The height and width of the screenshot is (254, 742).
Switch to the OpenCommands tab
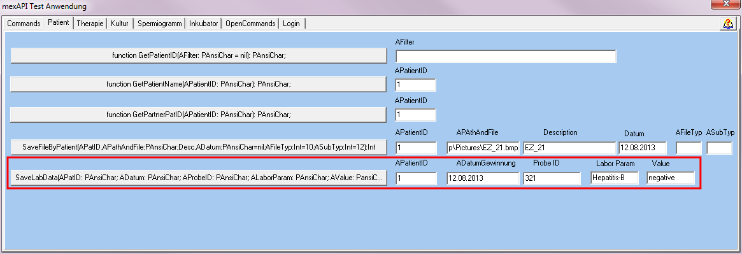pyautogui.click(x=250, y=24)
